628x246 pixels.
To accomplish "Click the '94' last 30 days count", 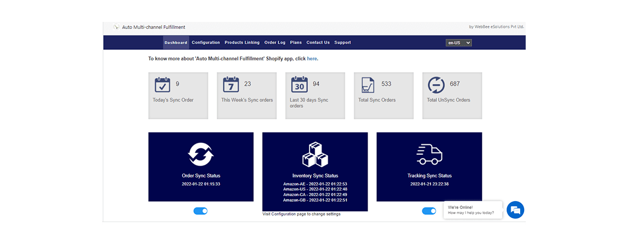I will pos(316,84).
